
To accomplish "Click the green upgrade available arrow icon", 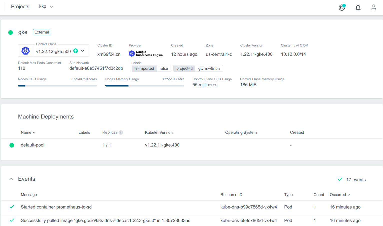I will point(76,51).
